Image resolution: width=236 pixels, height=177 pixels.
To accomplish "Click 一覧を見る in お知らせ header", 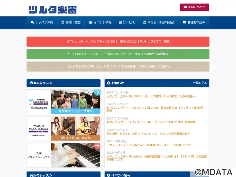I will click(200, 83).
